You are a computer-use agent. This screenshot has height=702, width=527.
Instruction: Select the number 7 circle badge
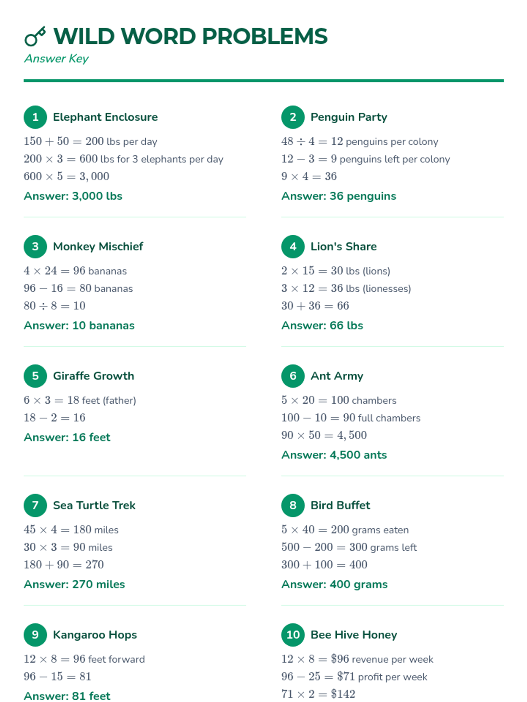point(35,505)
